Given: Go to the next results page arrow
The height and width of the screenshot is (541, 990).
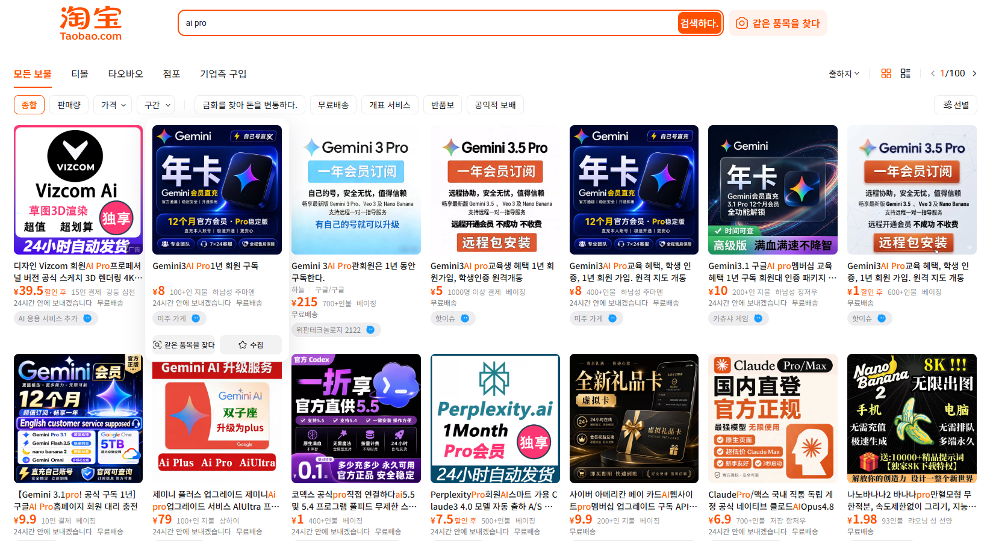Looking at the screenshot, I should [974, 73].
